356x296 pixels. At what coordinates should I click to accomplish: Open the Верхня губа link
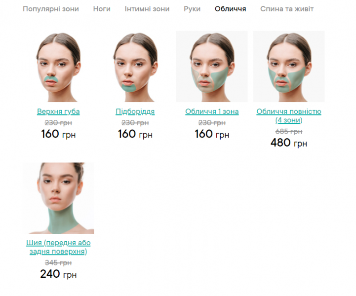click(x=58, y=111)
